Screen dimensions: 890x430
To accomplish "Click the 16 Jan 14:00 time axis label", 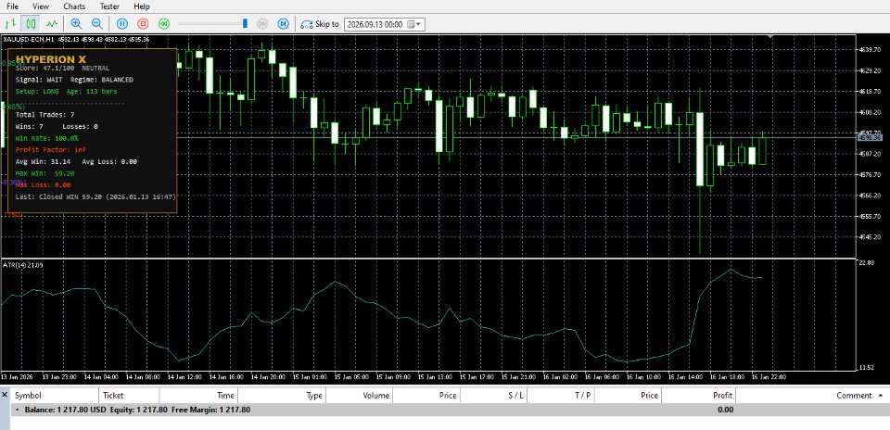I will click(686, 376).
